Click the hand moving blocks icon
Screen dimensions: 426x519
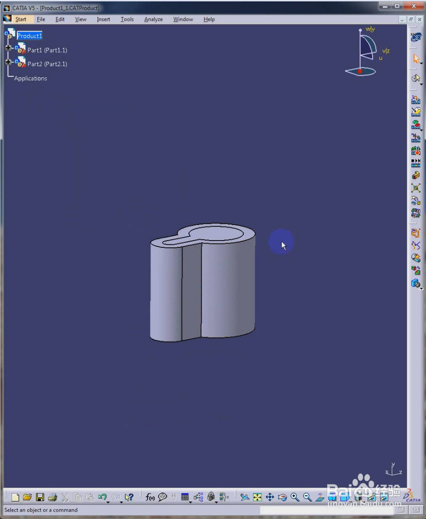click(416, 200)
